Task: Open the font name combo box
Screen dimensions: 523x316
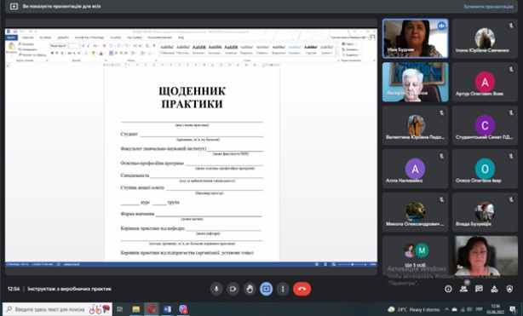Action: point(59,46)
